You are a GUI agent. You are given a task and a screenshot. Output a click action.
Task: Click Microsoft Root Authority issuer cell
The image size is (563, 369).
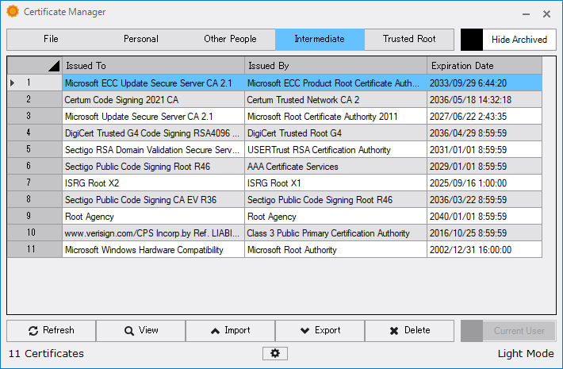click(x=335, y=250)
